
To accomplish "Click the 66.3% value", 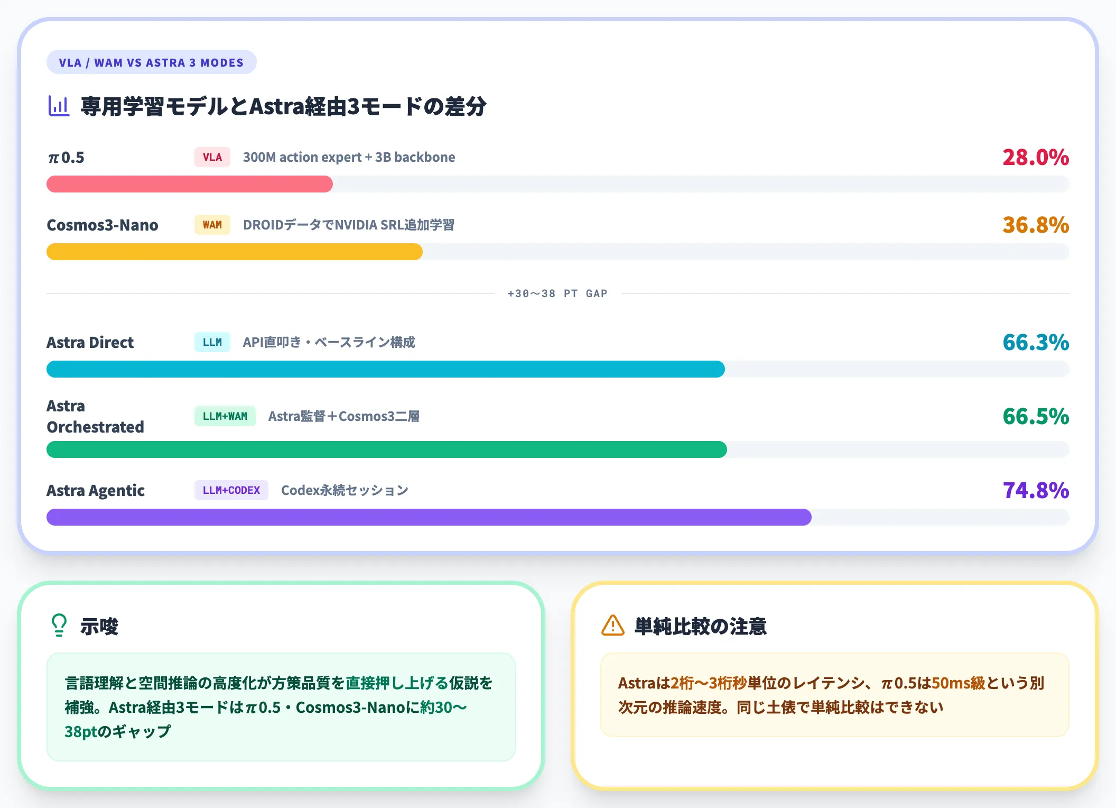I will click(x=1036, y=342).
